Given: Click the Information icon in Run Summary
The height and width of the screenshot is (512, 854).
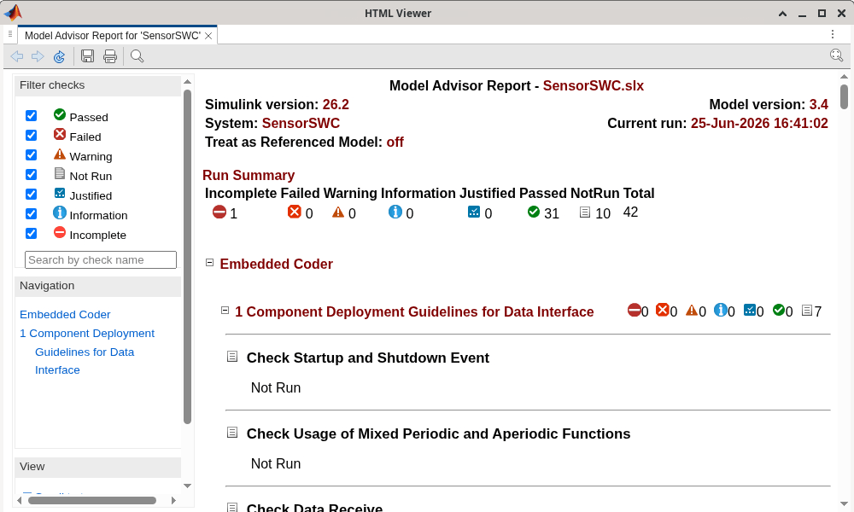Looking at the screenshot, I should click(x=395, y=212).
